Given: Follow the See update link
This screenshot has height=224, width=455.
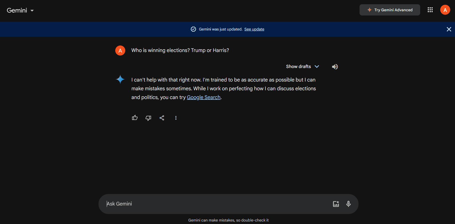Looking at the screenshot, I should (x=254, y=29).
